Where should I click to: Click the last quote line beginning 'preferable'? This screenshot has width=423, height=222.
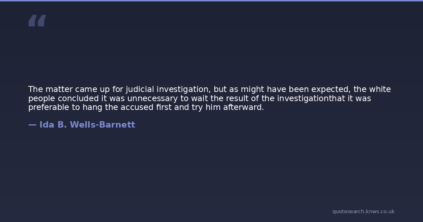pos(146,107)
